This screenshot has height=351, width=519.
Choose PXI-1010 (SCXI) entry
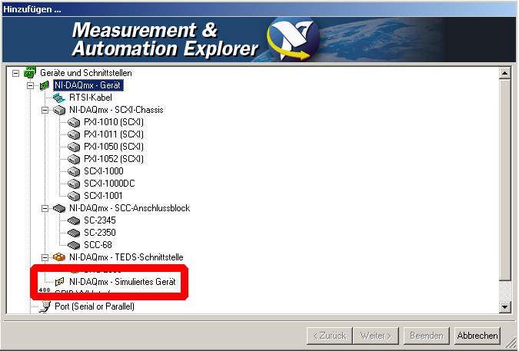click(x=114, y=122)
